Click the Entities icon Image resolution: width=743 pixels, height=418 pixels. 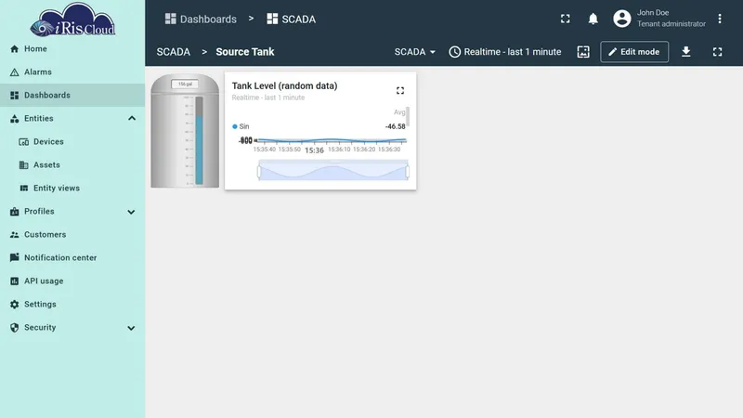point(14,119)
